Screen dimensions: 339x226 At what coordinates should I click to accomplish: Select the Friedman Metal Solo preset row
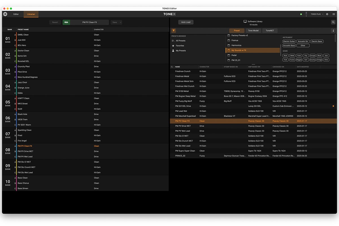click(x=184, y=81)
